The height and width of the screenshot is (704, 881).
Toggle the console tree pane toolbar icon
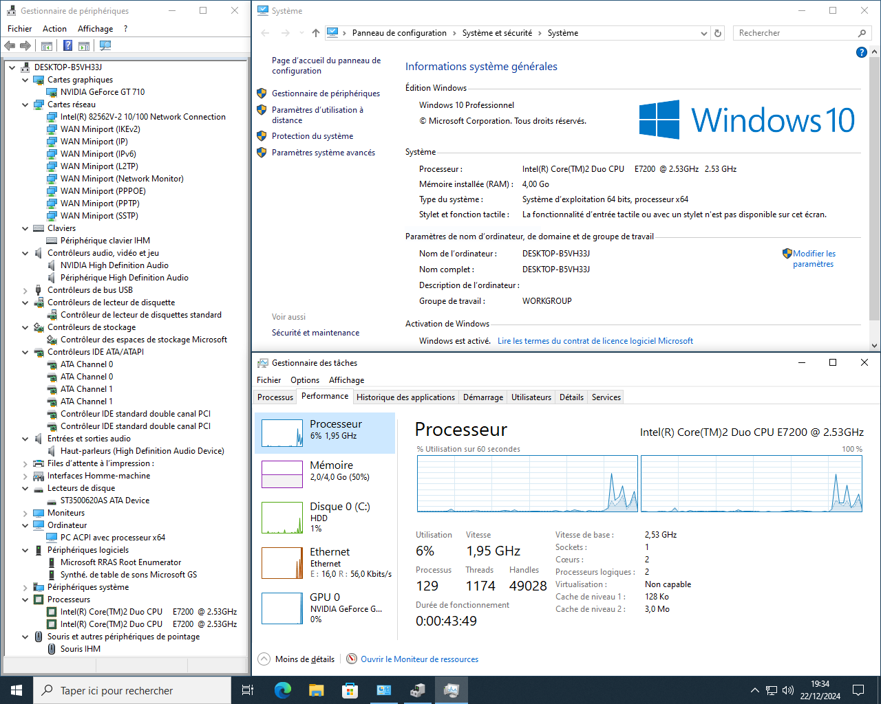click(47, 45)
